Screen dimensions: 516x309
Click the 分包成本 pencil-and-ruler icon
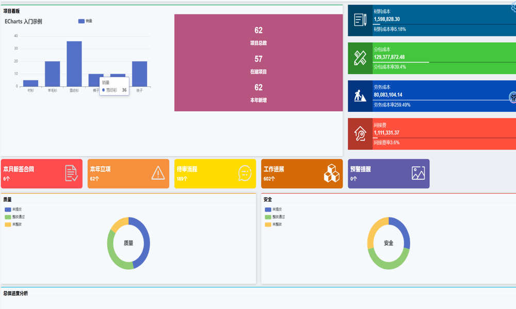coord(360,58)
